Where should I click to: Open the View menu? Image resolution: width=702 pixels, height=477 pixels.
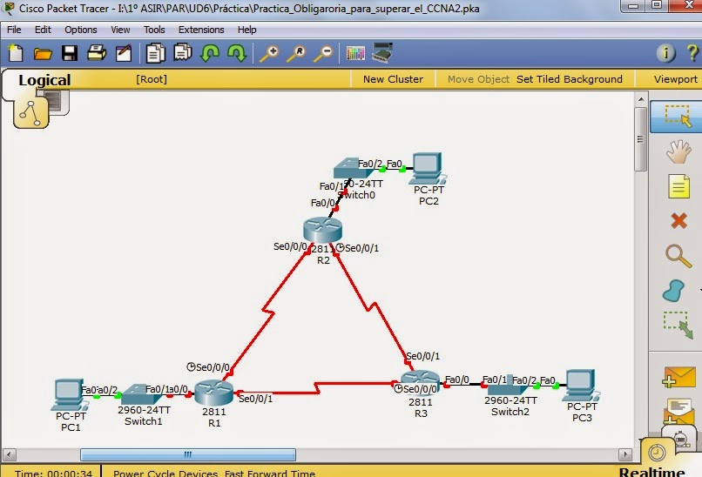[x=120, y=30]
